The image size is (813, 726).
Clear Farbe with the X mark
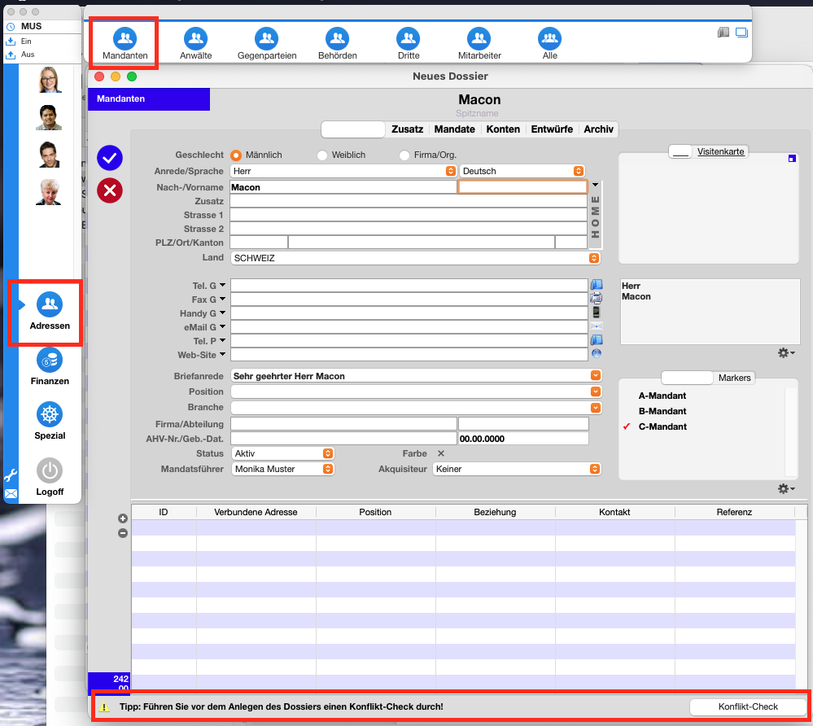point(441,453)
